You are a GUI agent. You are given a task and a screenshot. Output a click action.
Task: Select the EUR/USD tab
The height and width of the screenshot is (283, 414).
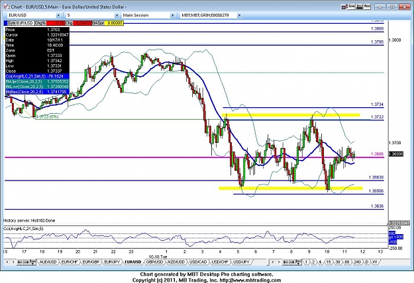(133, 263)
